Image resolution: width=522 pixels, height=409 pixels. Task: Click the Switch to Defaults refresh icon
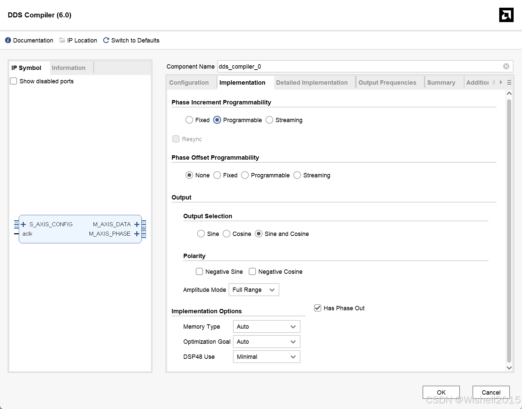[x=106, y=40]
